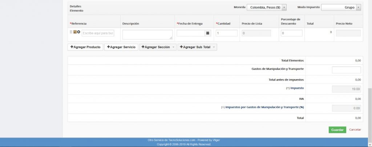Image resolution: width=372 pixels, height=147 pixels.
Task: Open Impuestos por Gastos de Manipulación link
Action: tap(264, 107)
